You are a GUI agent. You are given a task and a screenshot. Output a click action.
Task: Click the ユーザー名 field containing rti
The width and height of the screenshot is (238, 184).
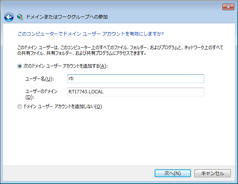tap(136, 79)
